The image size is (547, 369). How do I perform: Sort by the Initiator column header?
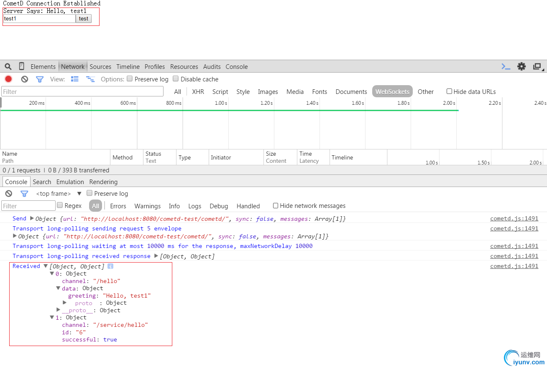point(236,157)
